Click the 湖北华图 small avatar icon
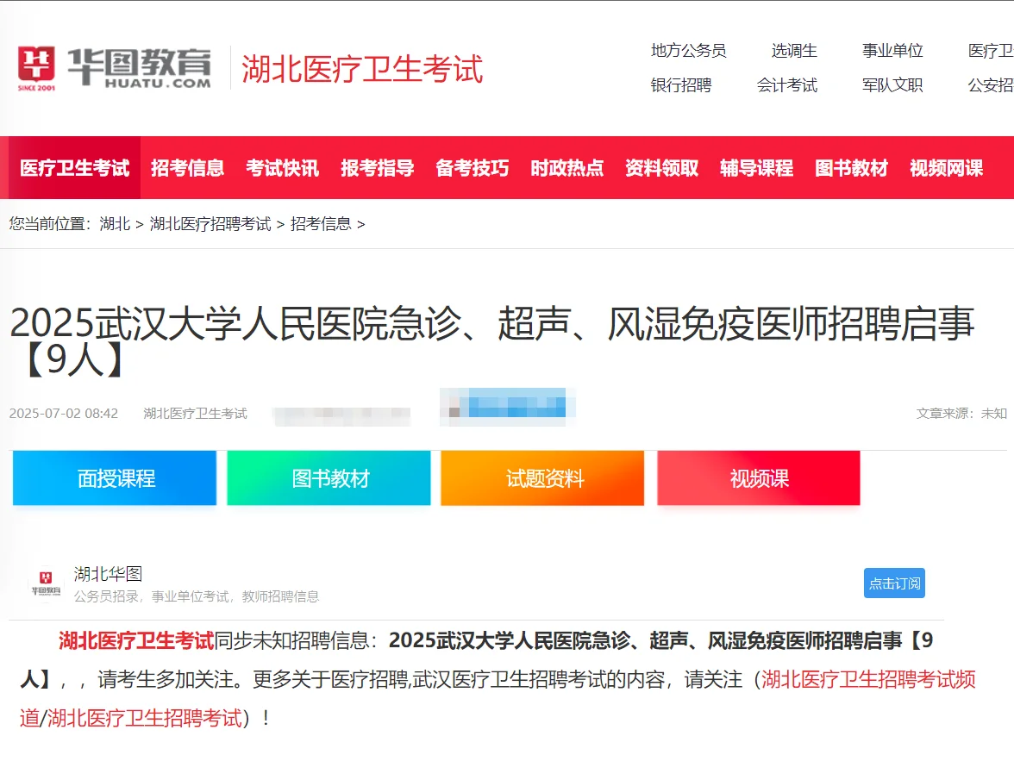 46,583
